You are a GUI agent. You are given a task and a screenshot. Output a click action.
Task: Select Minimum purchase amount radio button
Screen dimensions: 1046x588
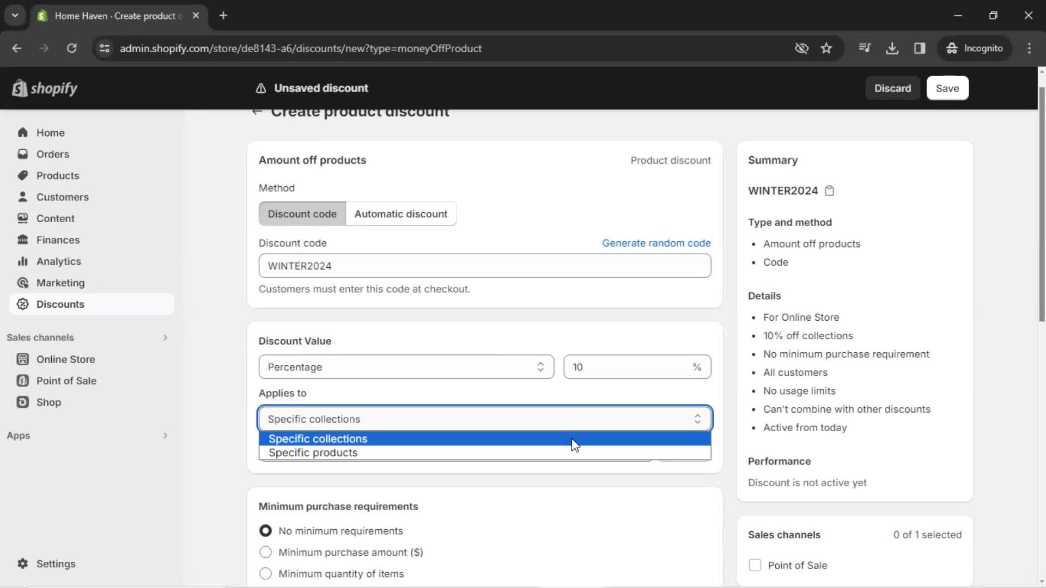click(265, 552)
